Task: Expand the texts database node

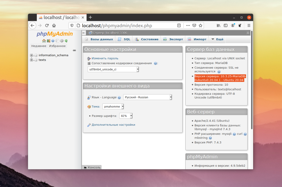Action: tap(31, 60)
